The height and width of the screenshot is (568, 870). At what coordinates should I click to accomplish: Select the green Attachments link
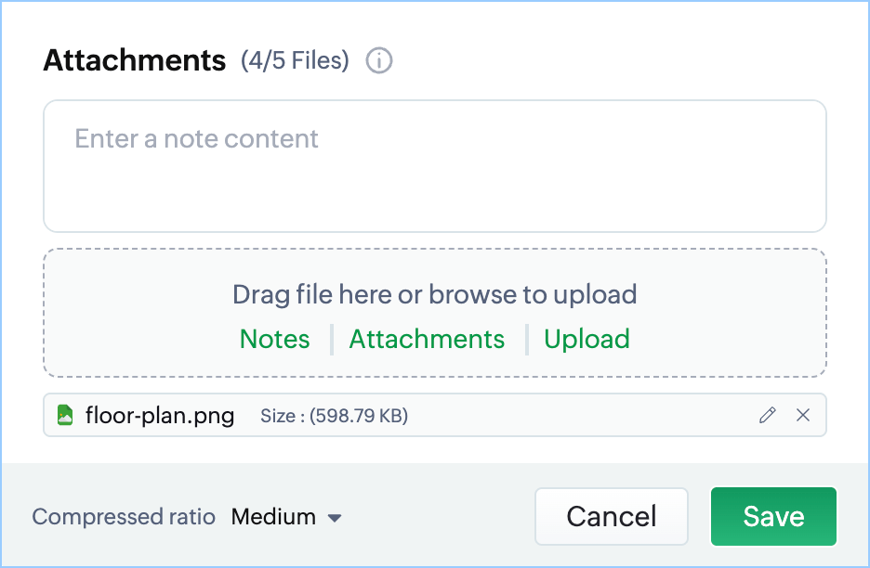pos(427,340)
